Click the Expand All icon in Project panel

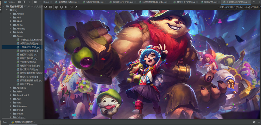click(x=24, y=2)
